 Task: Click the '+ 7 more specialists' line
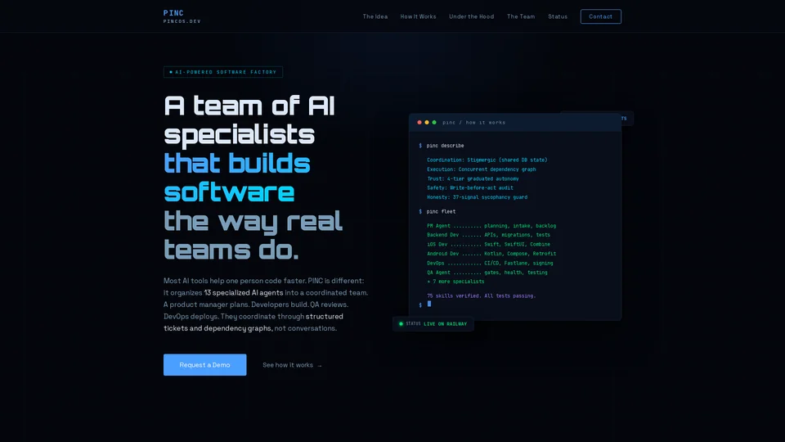point(455,282)
